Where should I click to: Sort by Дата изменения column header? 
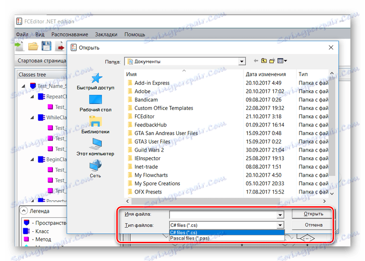point(270,74)
